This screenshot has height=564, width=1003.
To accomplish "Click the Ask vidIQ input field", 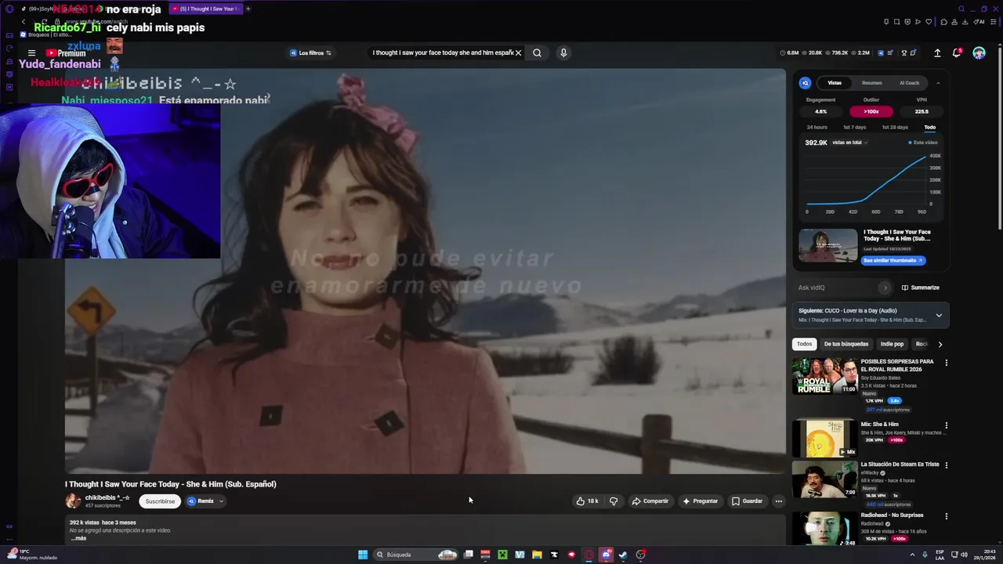I will (x=837, y=287).
